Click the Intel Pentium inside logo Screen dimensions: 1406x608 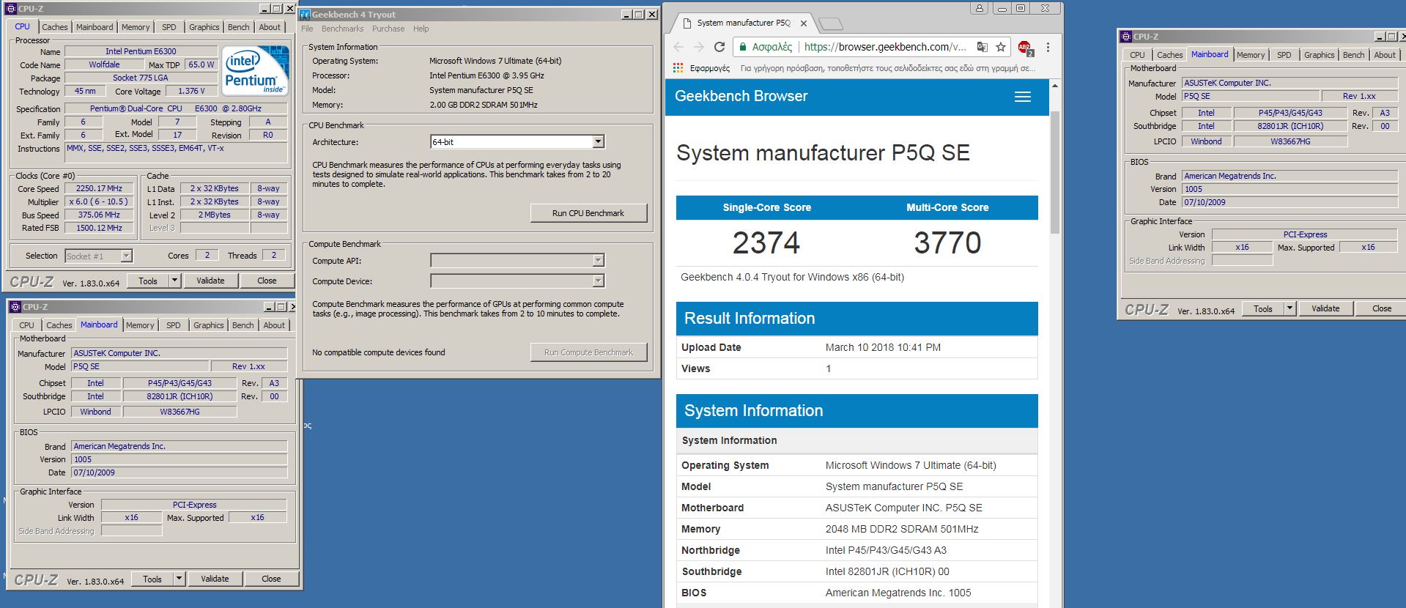point(254,71)
